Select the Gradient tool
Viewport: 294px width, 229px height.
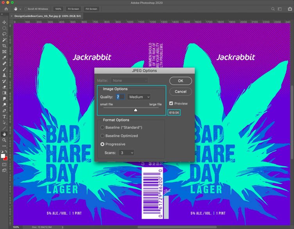(x=4, y=93)
